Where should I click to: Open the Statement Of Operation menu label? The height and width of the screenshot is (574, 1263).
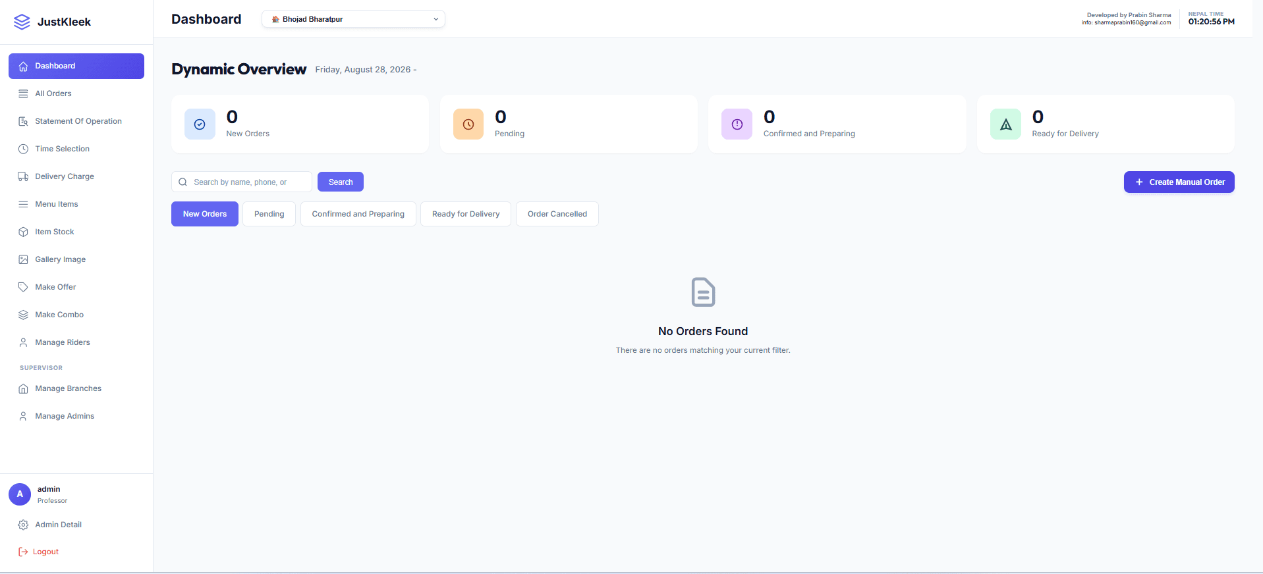(78, 121)
